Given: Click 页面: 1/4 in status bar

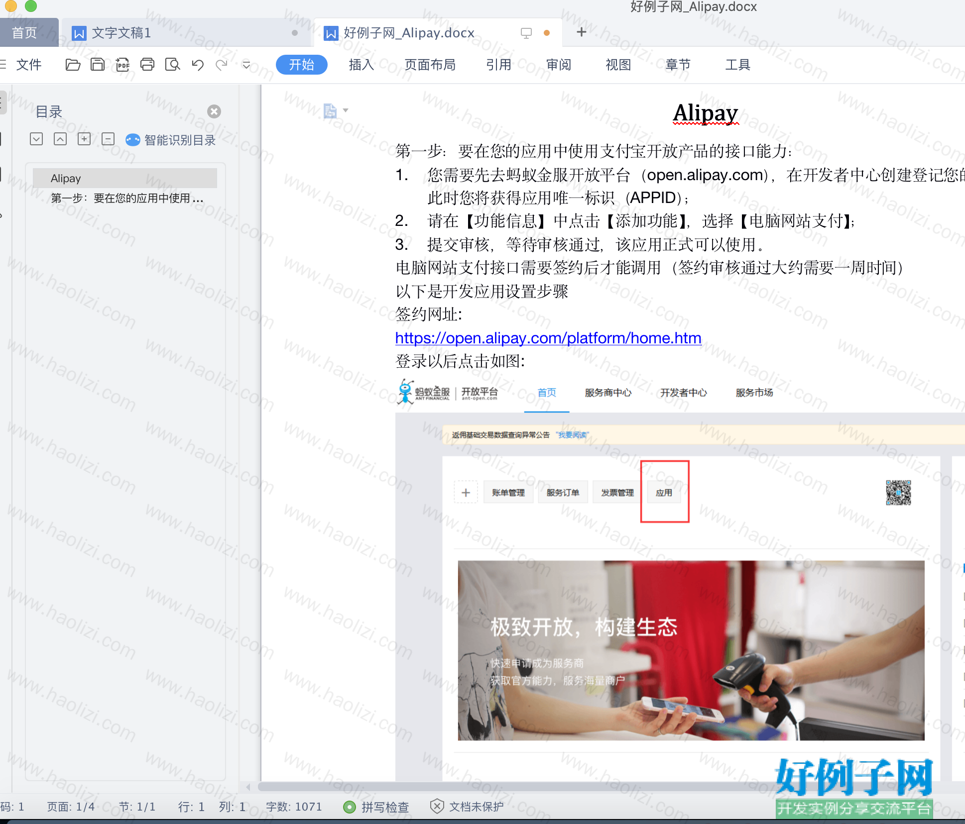Looking at the screenshot, I should pyautogui.click(x=71, y=807).
